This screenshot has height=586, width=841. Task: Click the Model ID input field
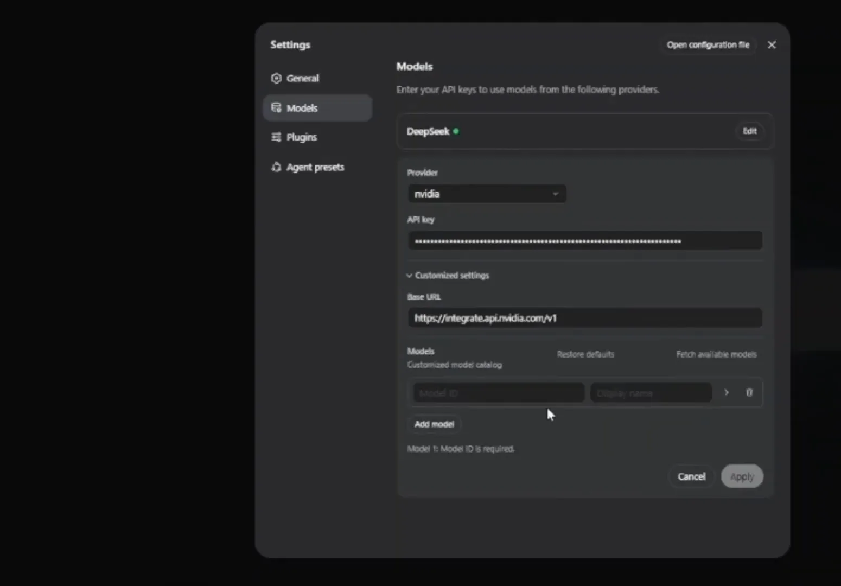pos(499,393)
